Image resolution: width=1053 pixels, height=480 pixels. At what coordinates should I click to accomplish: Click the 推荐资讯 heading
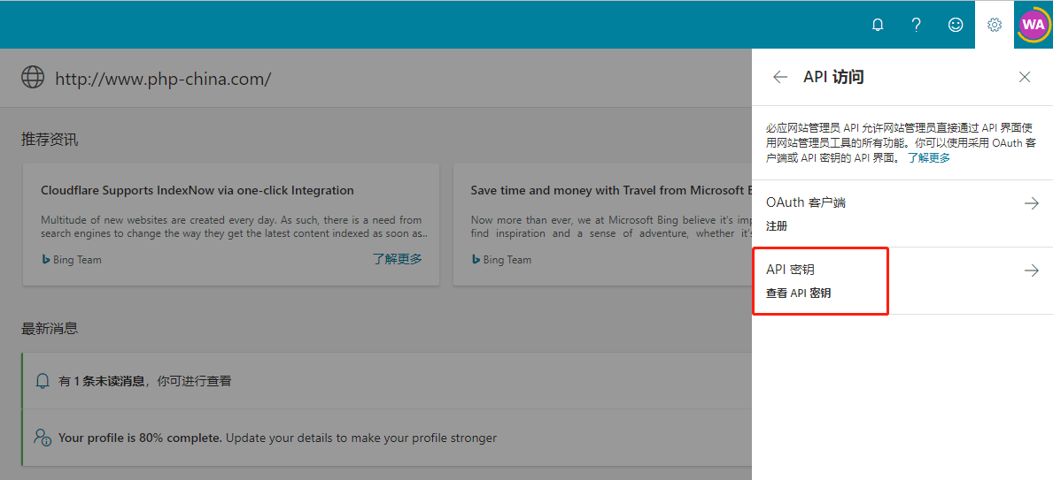(50, 141)
